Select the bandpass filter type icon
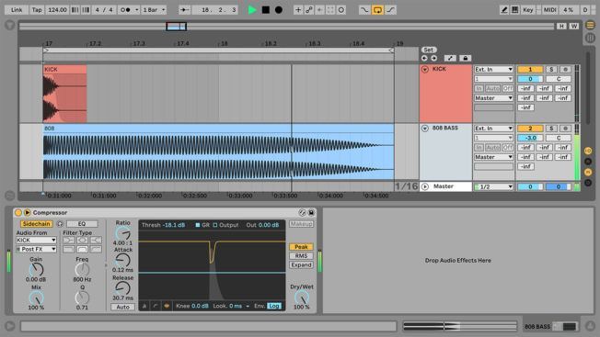 tap(82, 249)
